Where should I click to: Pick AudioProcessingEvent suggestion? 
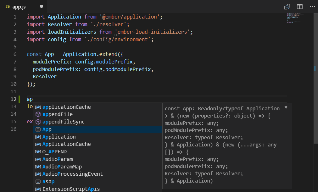point(72,174)
